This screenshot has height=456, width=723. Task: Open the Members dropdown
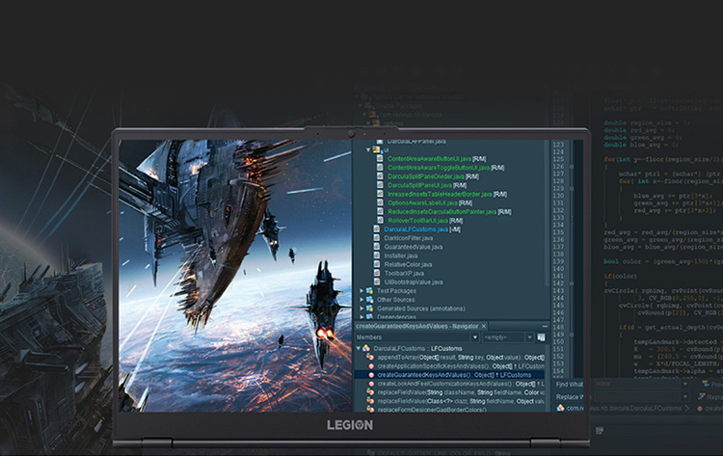475,337
